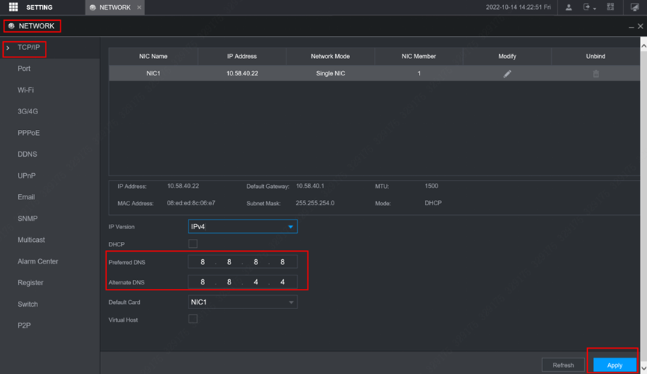The width and height of the screenshot is (647, 374).
Task: Click the Apply button
Action: point(614,365)
